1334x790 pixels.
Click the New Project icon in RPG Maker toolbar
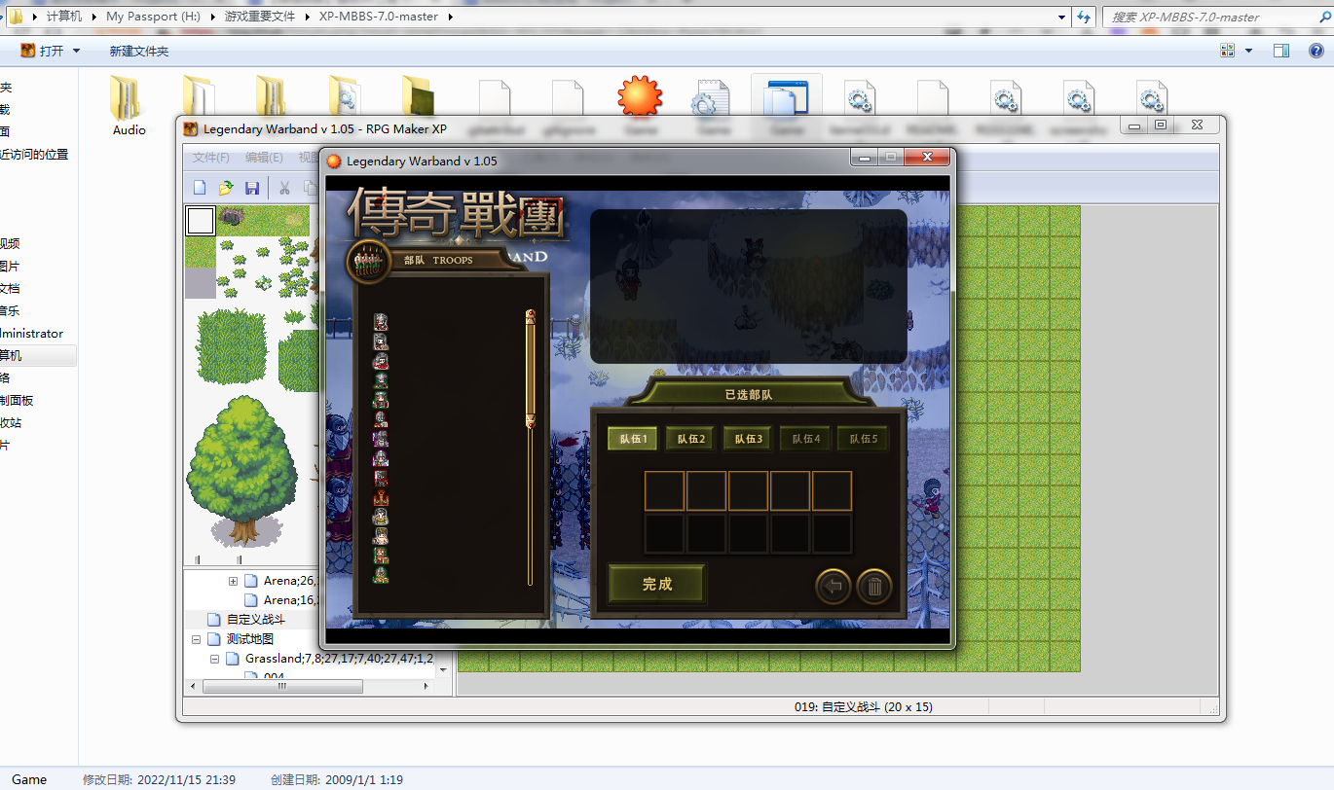coord(200,188)
